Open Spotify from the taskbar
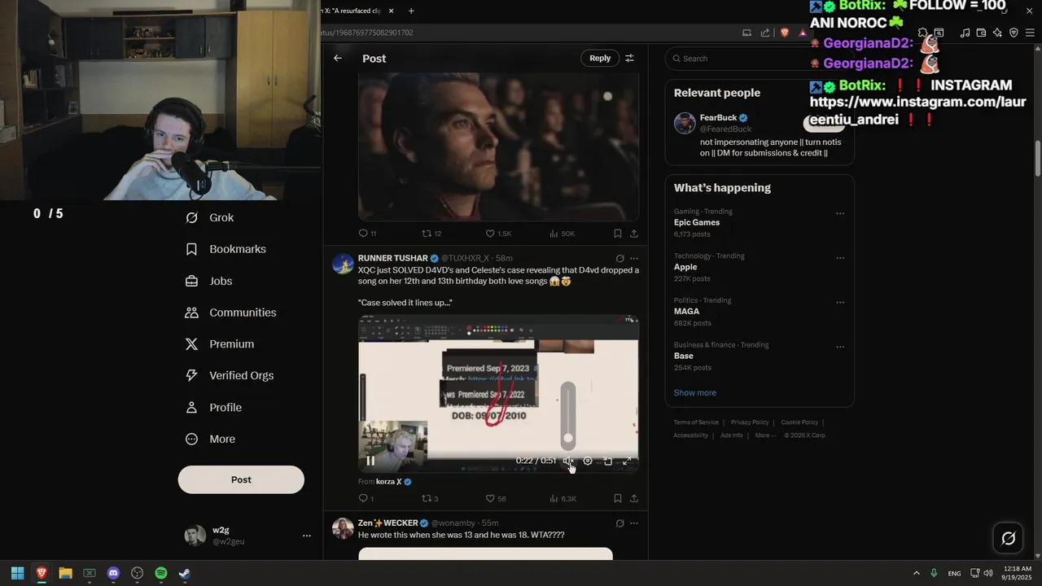Viewport: 1042px width, 586px height. 161,573
